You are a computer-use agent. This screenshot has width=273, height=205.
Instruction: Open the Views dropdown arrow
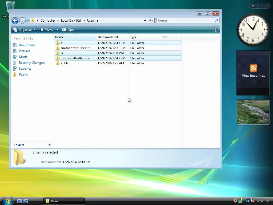58,30
